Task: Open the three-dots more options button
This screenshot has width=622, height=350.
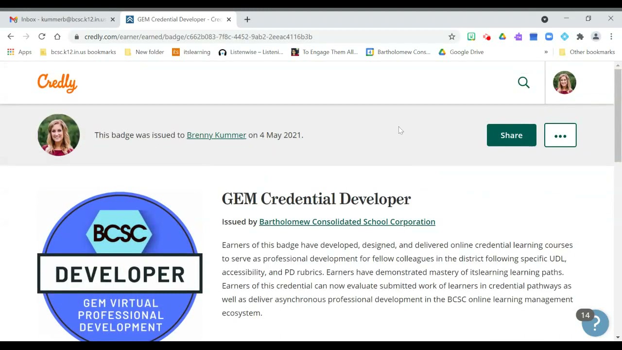Action: coord(560,135)
